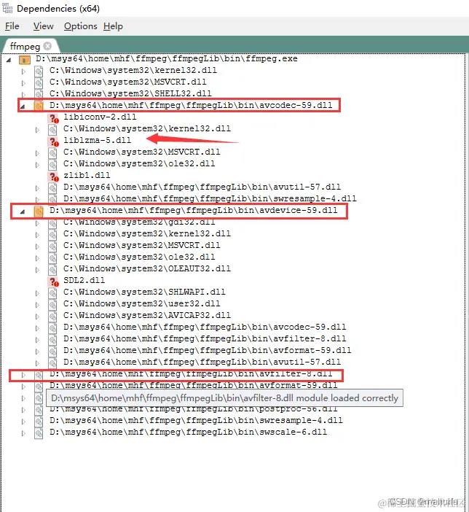The image size is (469, 512).
Task: Click missing-module icon for SDL2.dll
Action: [53, 281]
